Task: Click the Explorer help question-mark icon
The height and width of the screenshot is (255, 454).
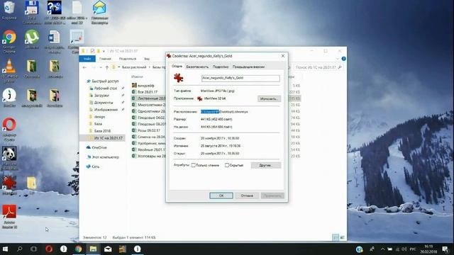Action: click(343, 59)
